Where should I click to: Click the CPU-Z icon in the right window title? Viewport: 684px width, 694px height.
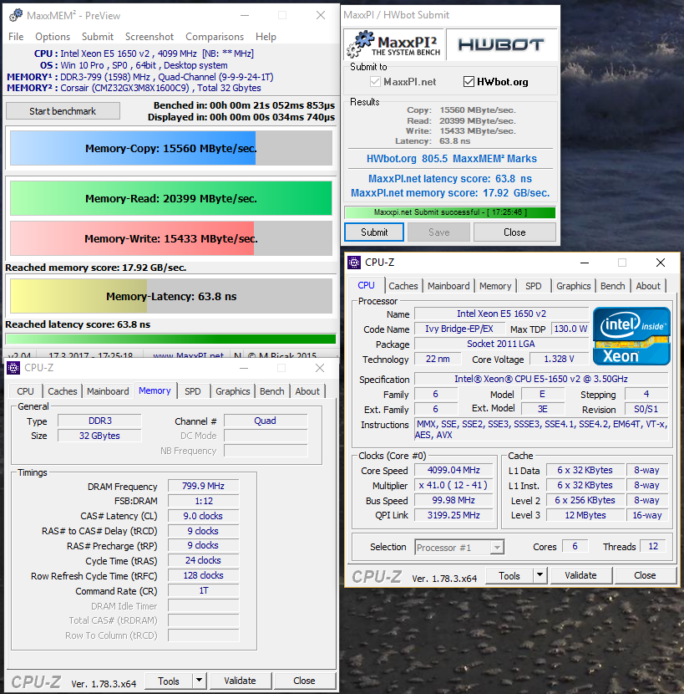click(354, 263)
